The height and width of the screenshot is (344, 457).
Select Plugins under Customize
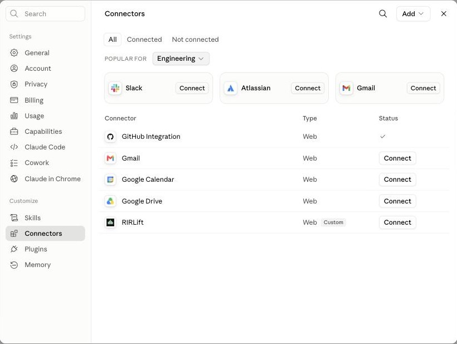point(46,249)
